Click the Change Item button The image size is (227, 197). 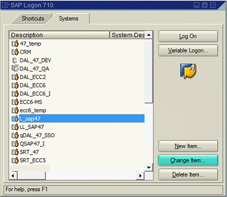point(188,160)
